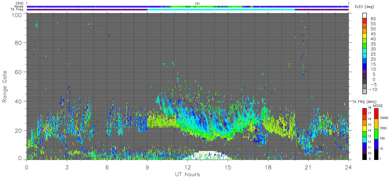392x181 pixels.
Task: Click the NOISE colorbar label '1000'
Action: coord(383,128)
